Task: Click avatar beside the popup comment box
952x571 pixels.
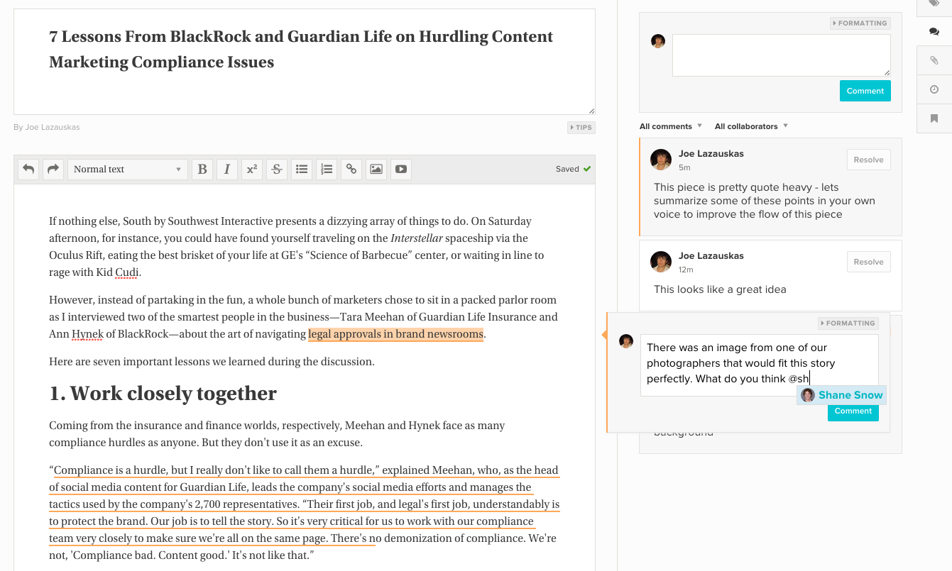Action: 626,341
